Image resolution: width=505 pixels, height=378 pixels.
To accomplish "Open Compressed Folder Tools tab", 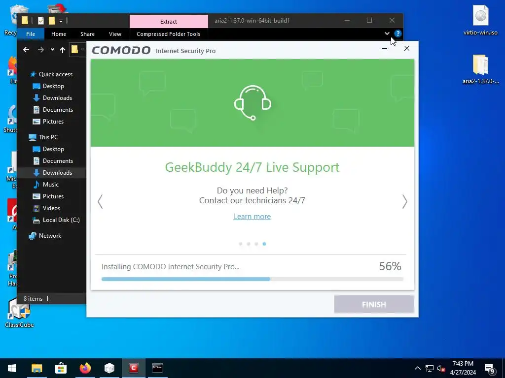I will tap(168, 34).
